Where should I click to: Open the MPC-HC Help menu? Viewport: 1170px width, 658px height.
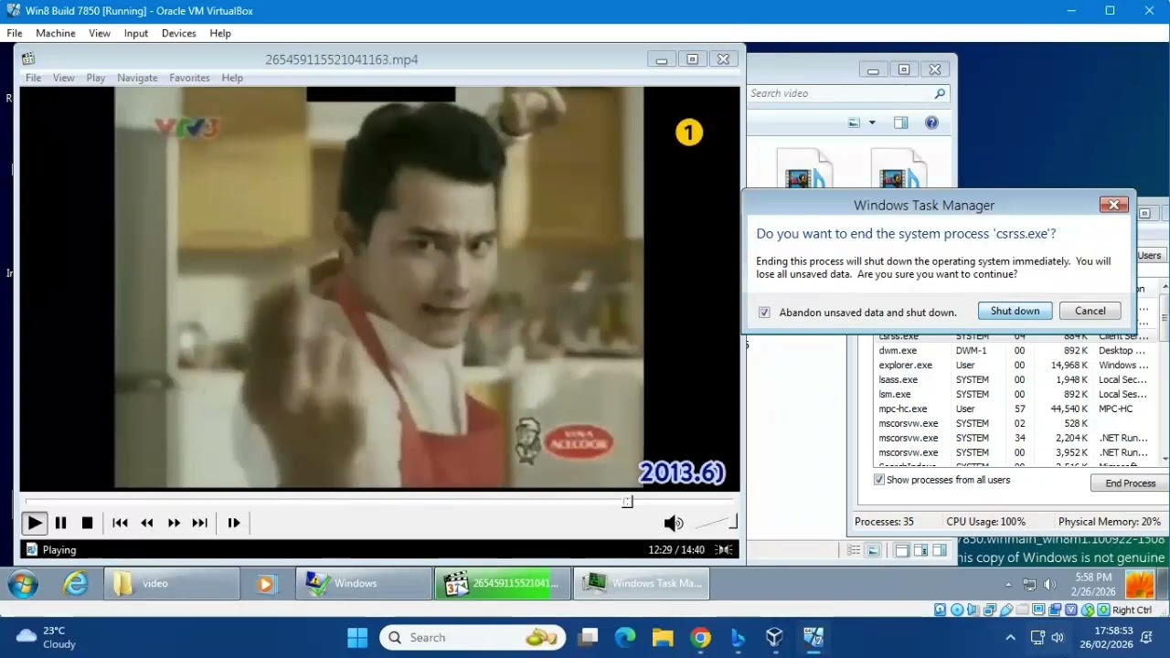pyautogui.click(x=232, y=78)
